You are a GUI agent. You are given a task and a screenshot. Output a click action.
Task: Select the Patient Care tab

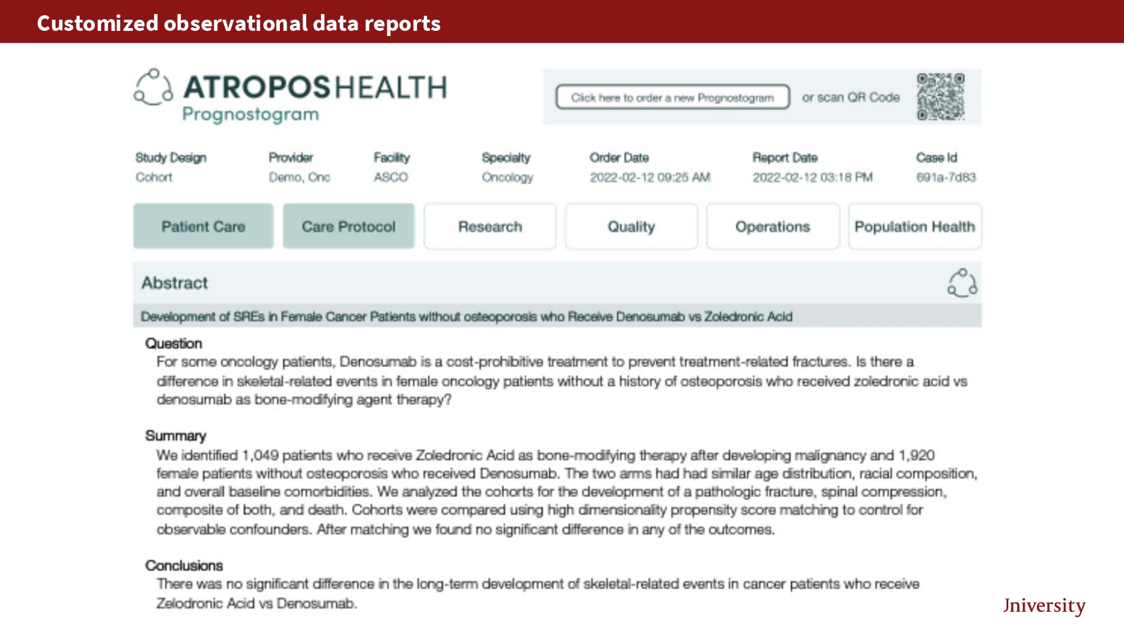203,226
